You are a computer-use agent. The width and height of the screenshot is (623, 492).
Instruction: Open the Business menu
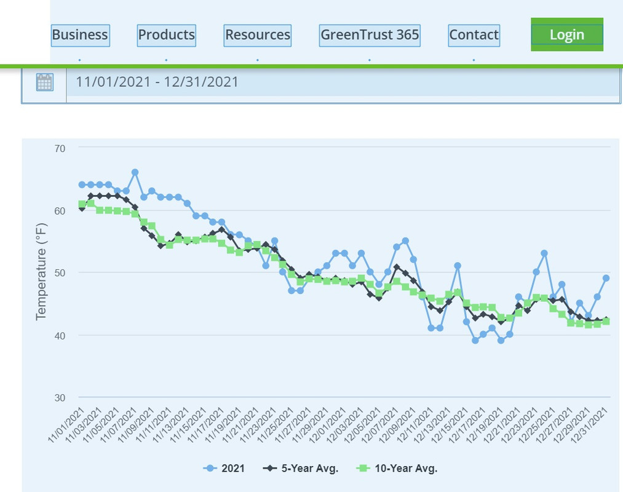[x=81, y=36]
